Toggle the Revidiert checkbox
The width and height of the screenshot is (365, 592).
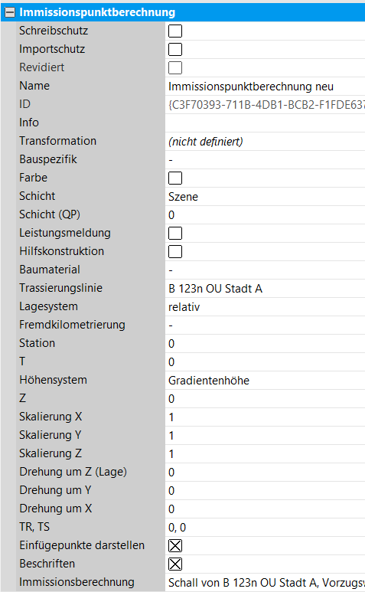coord(175,68)
